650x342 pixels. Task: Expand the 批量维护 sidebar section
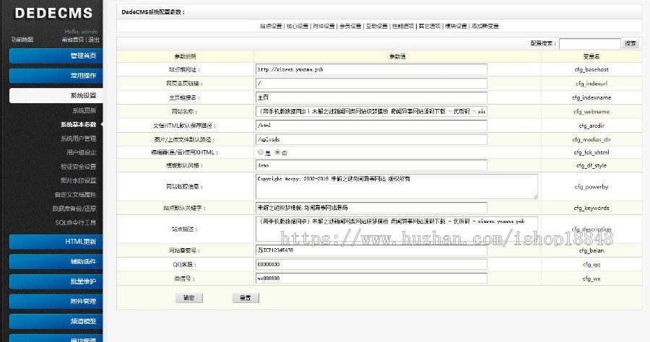[56, 281]
